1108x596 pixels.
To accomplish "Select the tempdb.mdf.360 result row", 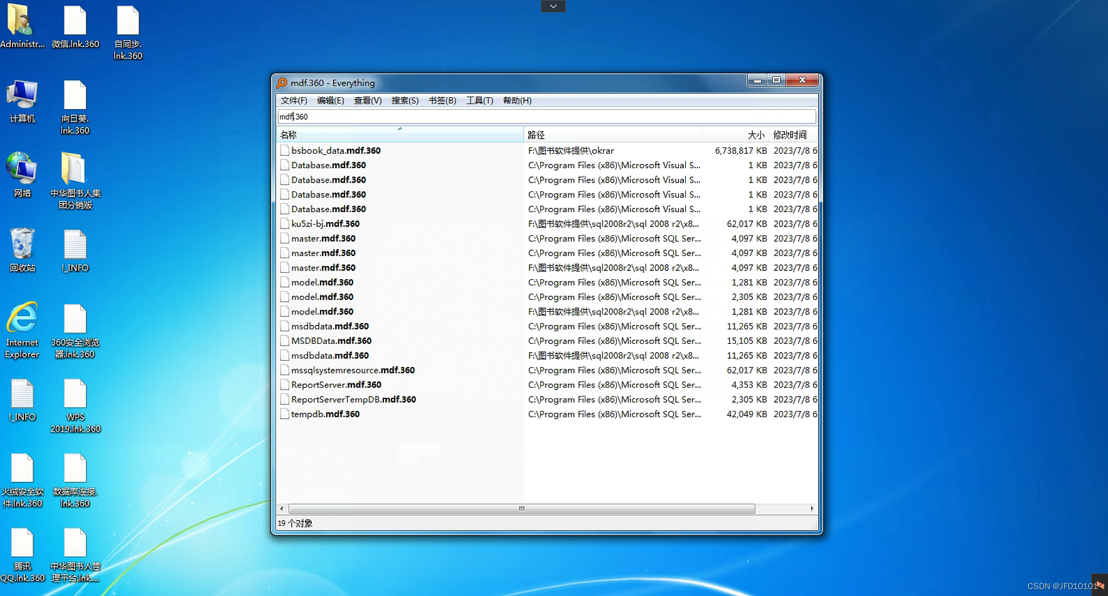I will (x=546, y=414).
